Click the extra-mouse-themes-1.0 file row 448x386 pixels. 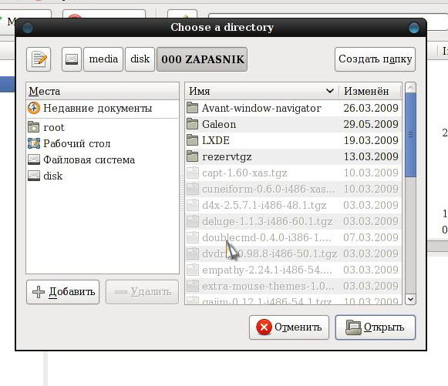[x=293, y=287]
